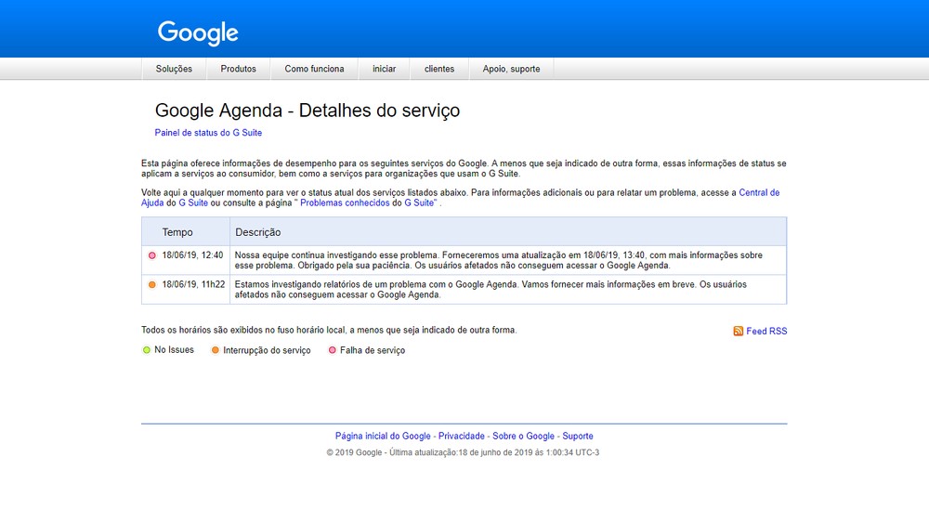Open Problemas conhecidos link
The height and width of the screenshot is (522, 929).
(x=345, y=202)
